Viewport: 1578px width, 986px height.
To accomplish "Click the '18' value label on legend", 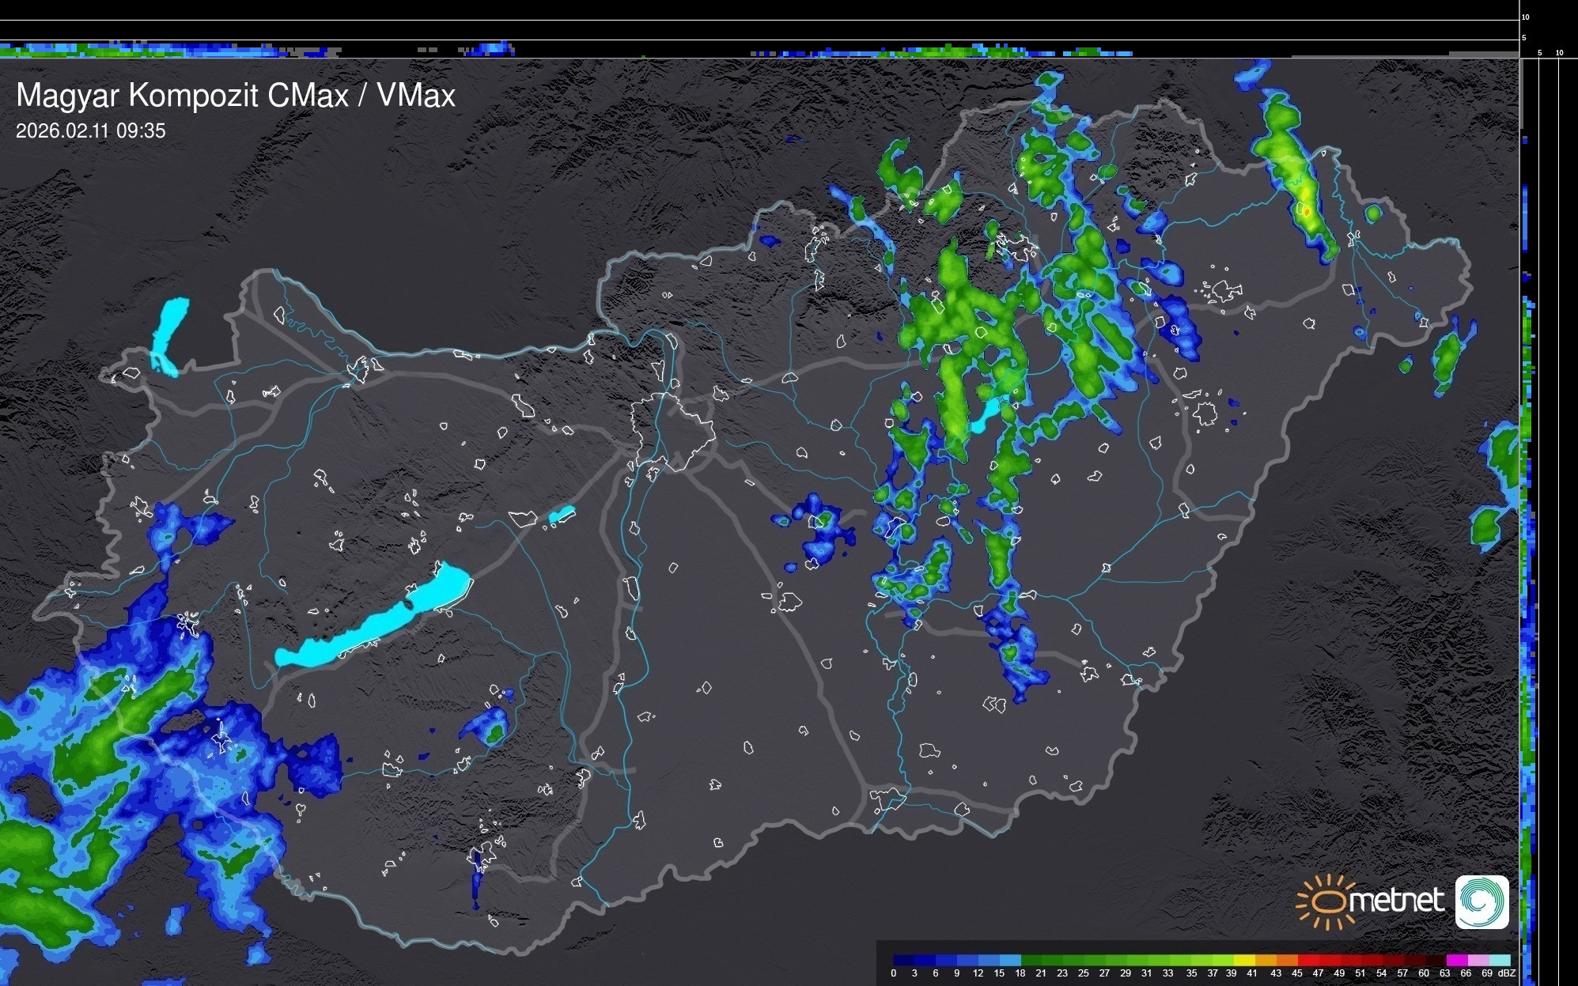I will pos(1020,973).
